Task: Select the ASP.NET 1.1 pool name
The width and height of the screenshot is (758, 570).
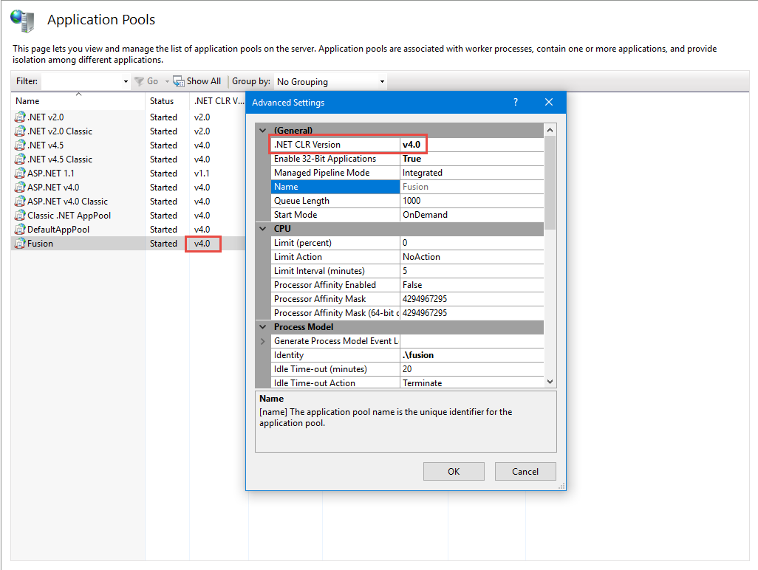Action: pos(51,173)
